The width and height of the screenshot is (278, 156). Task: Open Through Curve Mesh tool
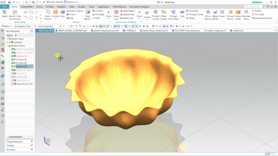point(173,14)
